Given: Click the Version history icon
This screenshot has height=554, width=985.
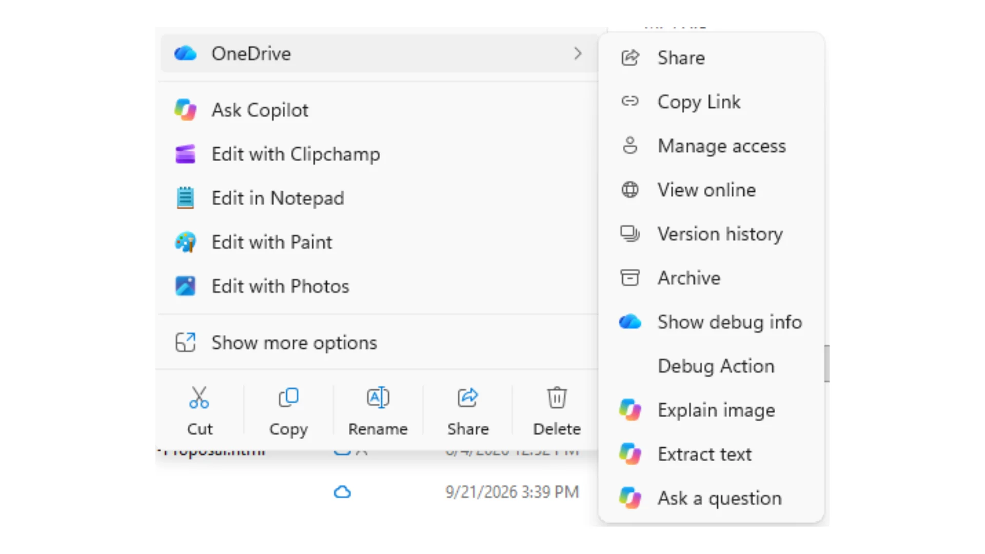Looking at the screenshot, I should coord(630,234).
